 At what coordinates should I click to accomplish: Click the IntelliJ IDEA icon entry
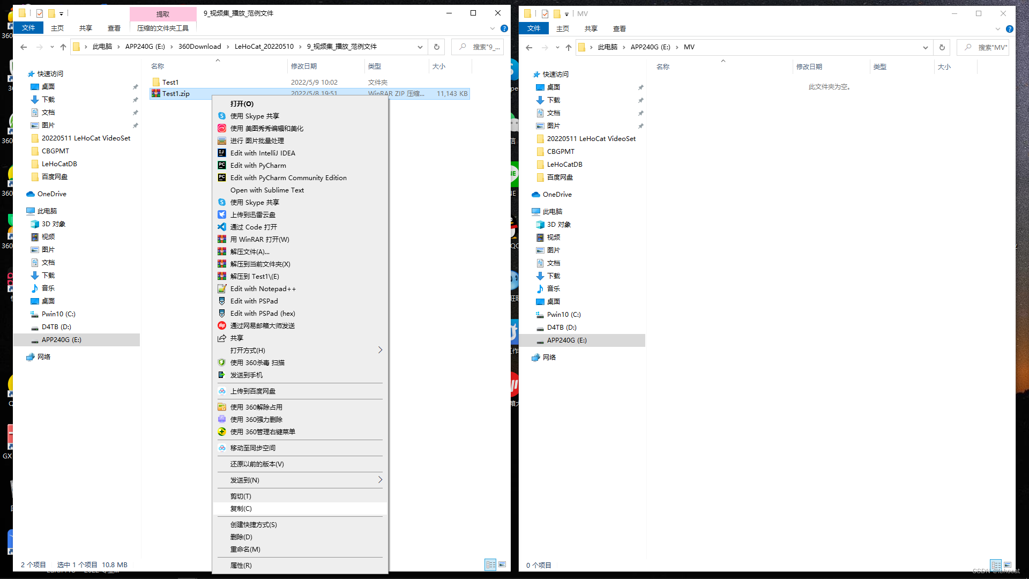[222, 153]
